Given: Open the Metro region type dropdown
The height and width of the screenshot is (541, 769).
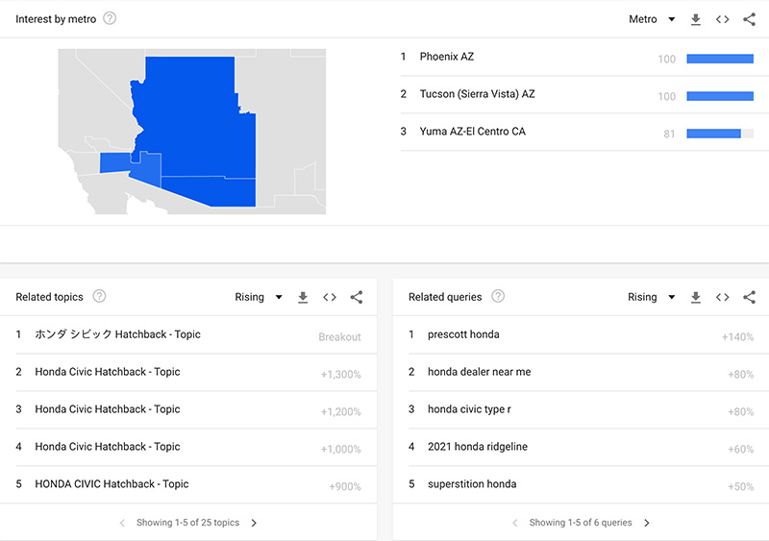Looking at the screenshot, I should coord(652,19).
